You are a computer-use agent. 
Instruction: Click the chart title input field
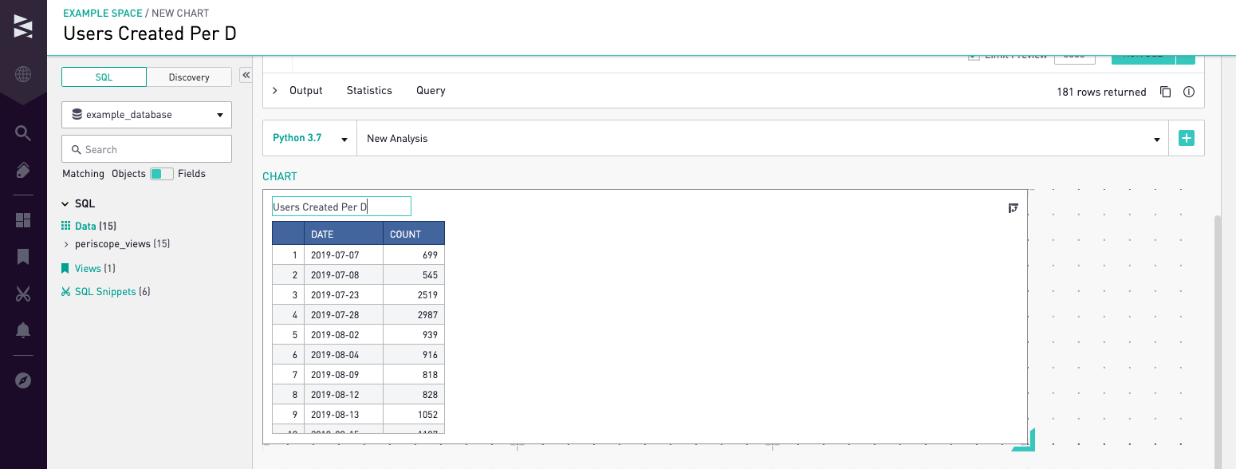click(x=341, y=206)
